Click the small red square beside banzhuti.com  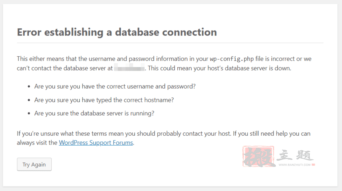pos(313,165)
